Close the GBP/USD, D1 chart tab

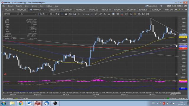tap(47, 10)
